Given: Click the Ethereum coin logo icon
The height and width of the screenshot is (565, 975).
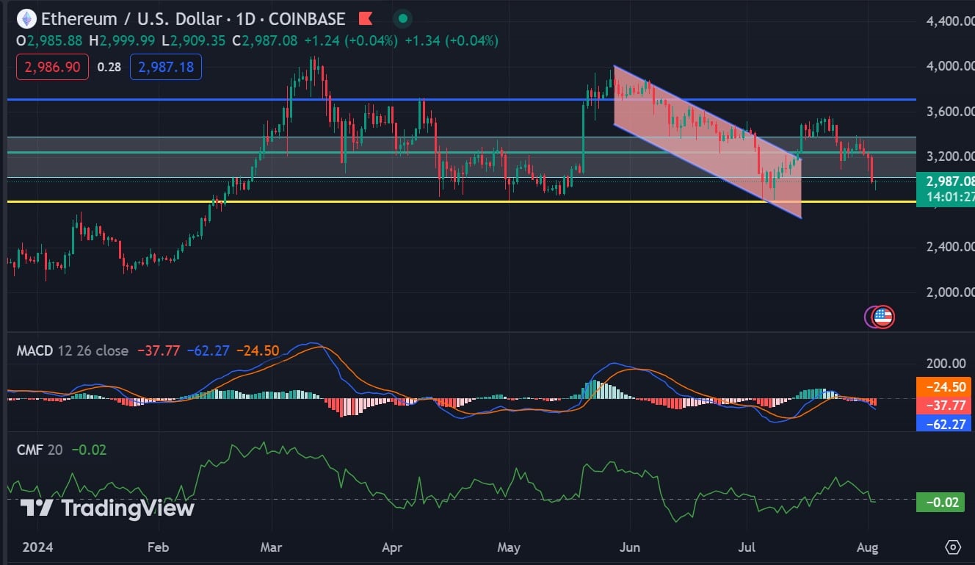Looking at the screenshot, I should pyautogui.click(x=26, y=19).
